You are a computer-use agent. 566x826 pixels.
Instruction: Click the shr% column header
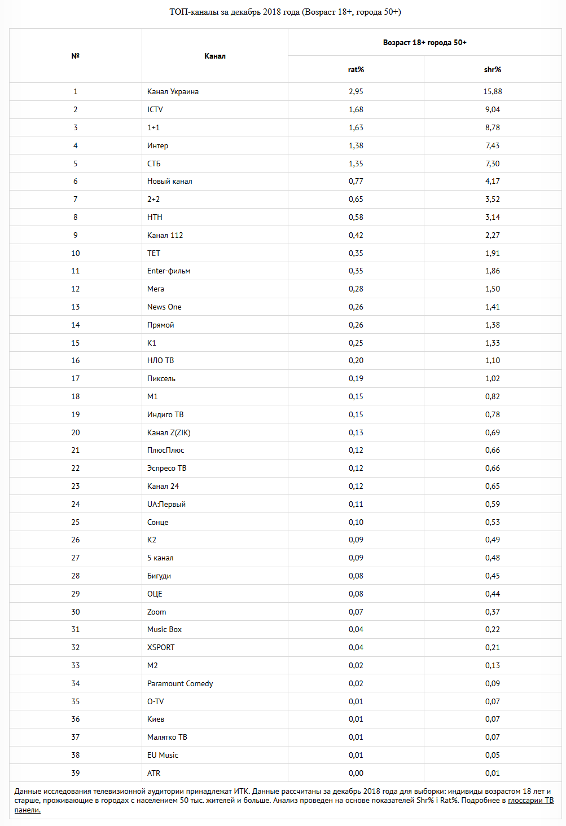click(x=493, y=69)
